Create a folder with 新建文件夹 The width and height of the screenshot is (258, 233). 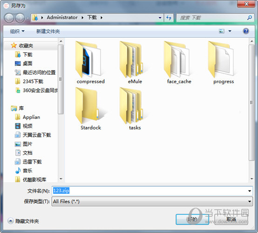pyautogui.click(x=48, y=31)
